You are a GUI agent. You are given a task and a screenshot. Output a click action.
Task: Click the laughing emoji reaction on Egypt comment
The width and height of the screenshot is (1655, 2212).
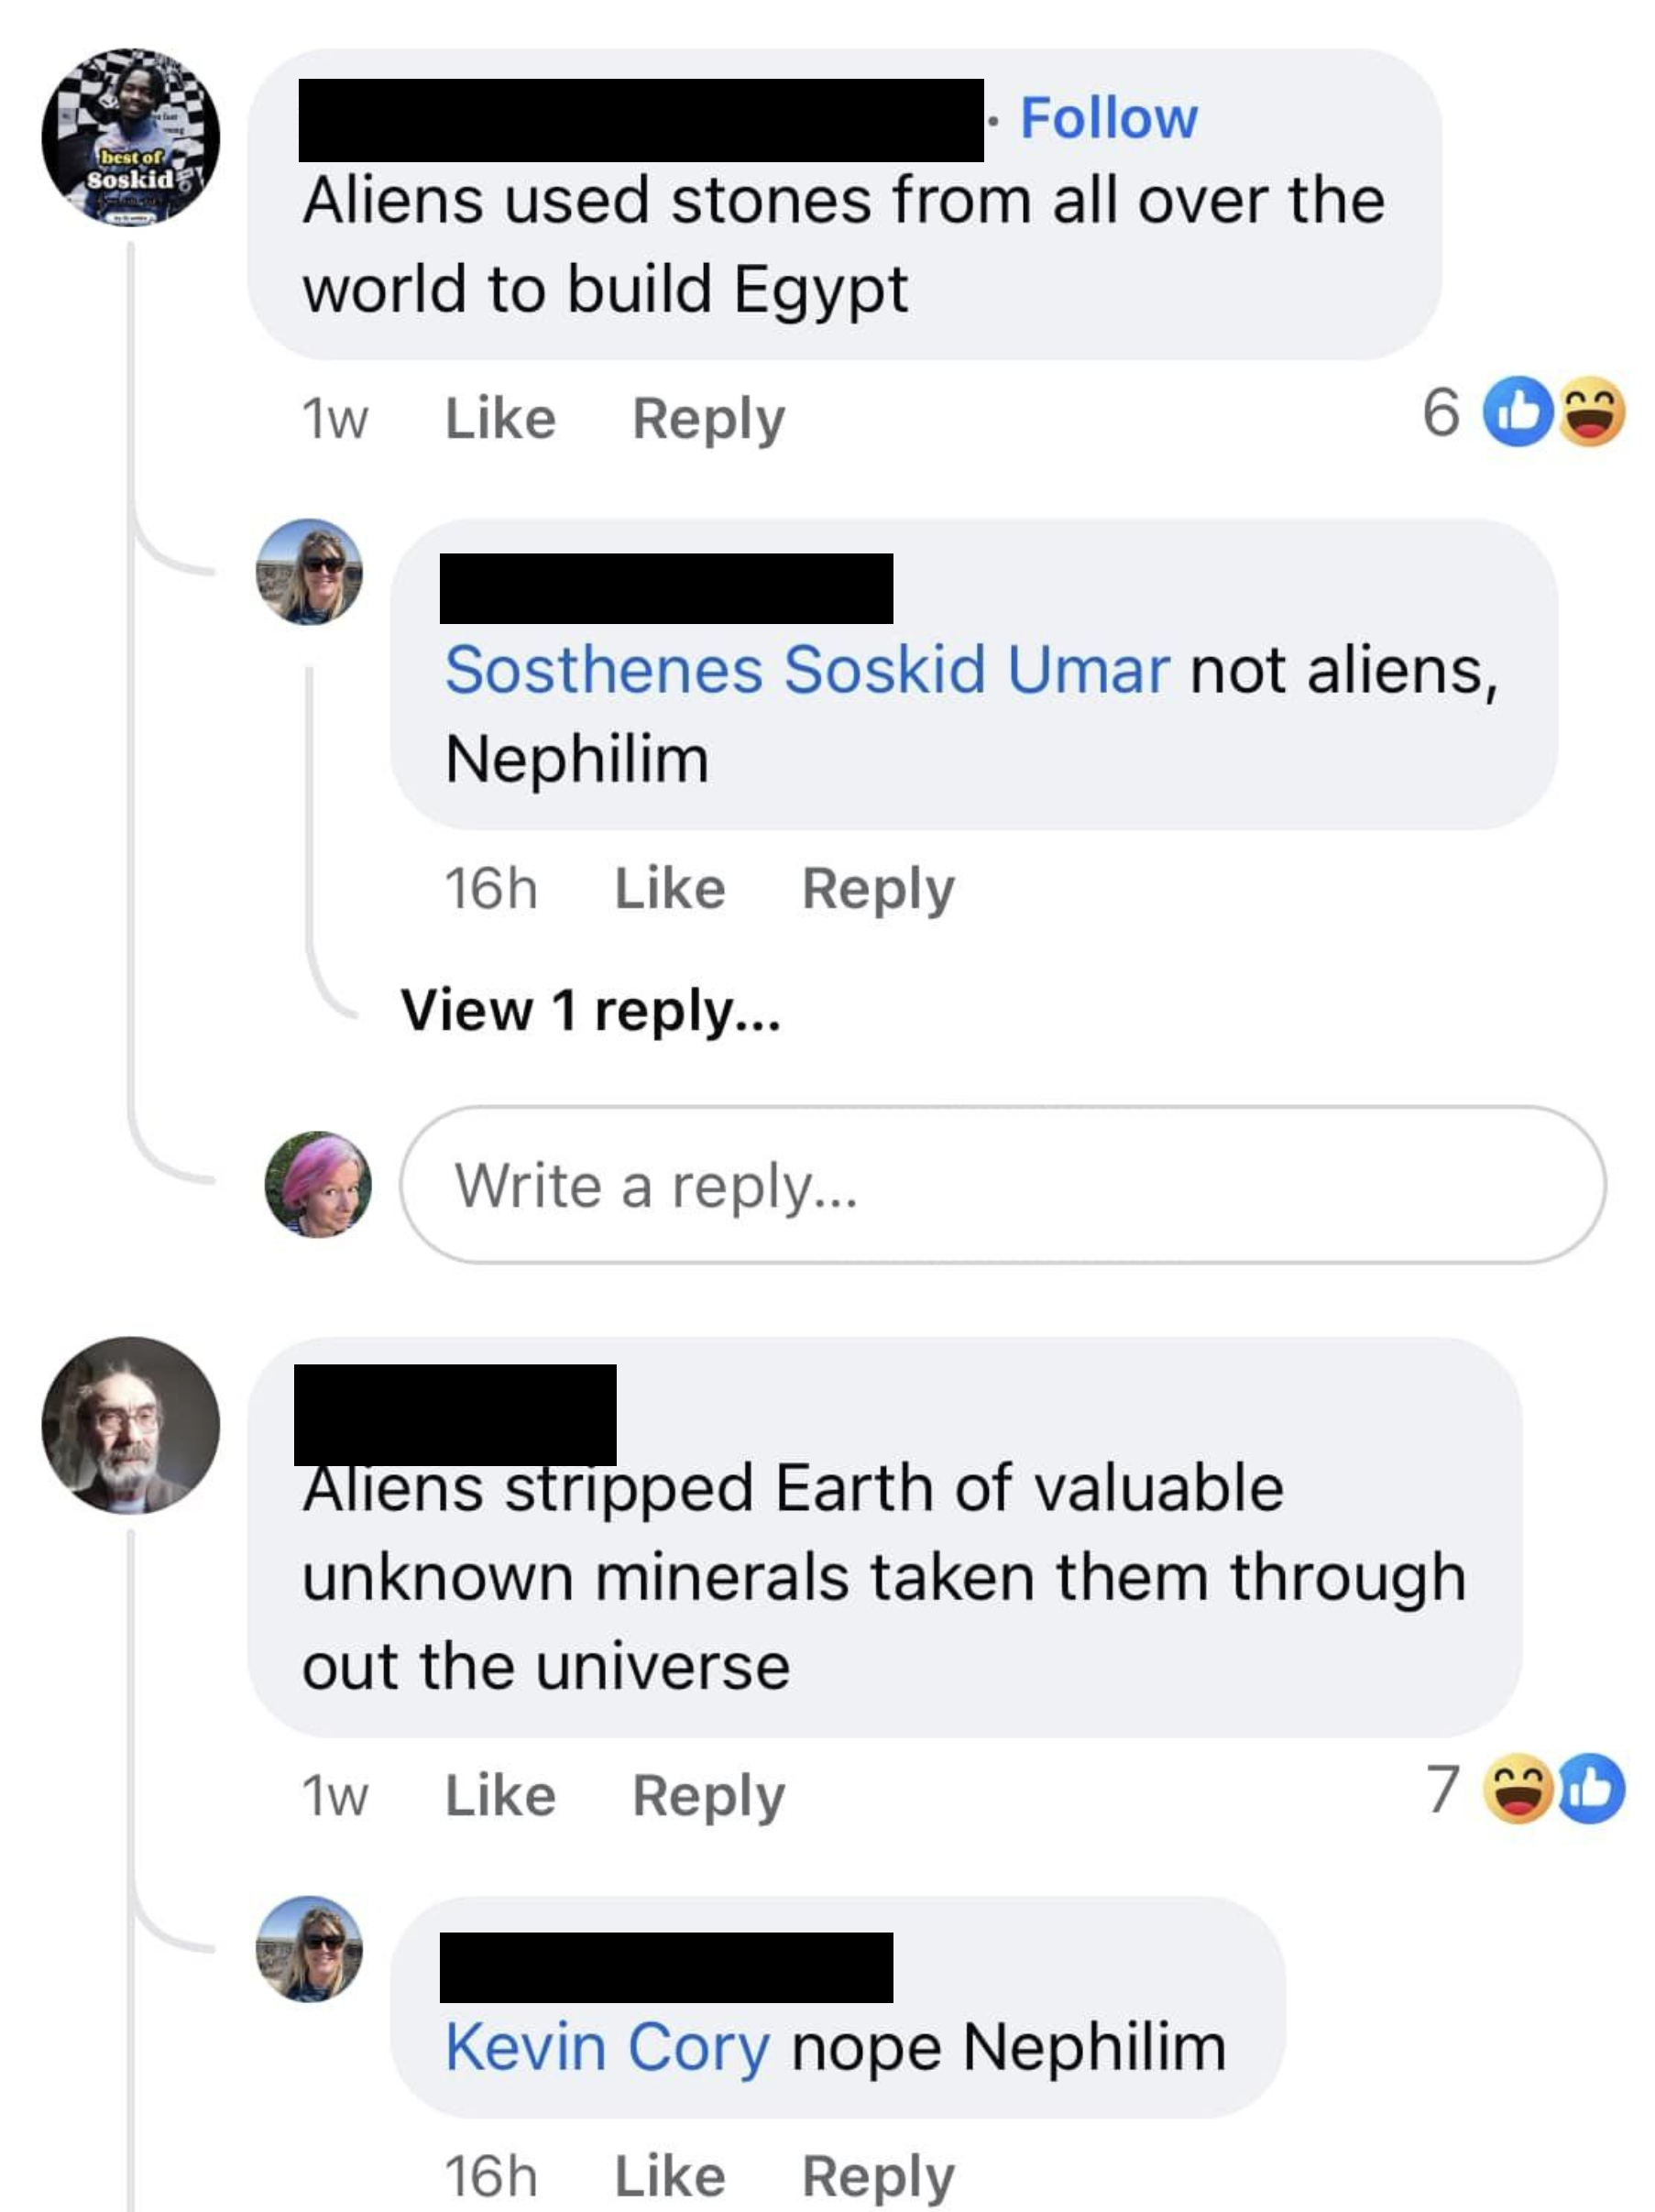1591,412
